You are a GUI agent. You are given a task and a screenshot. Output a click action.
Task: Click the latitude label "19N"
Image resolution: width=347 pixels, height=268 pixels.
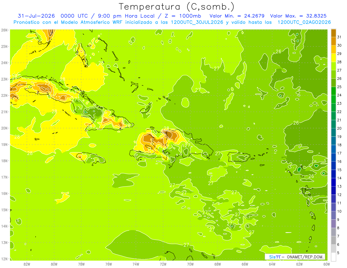pos(4,144)
